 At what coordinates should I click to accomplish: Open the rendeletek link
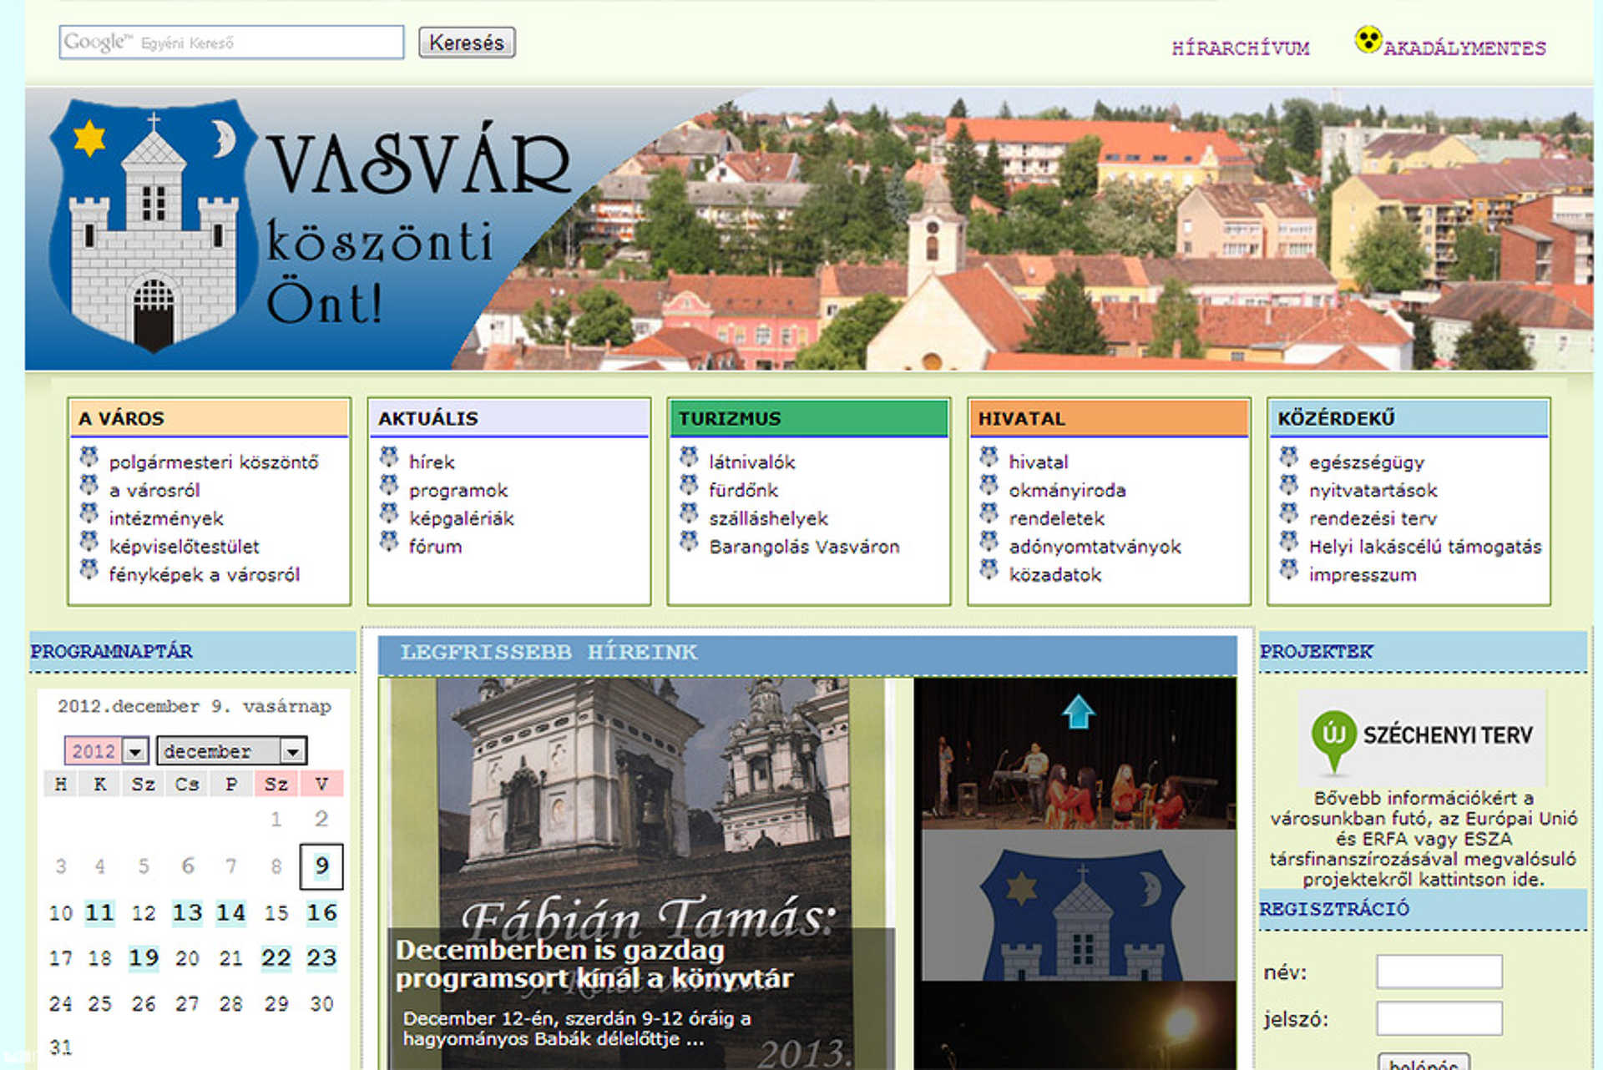point(1056,519)
